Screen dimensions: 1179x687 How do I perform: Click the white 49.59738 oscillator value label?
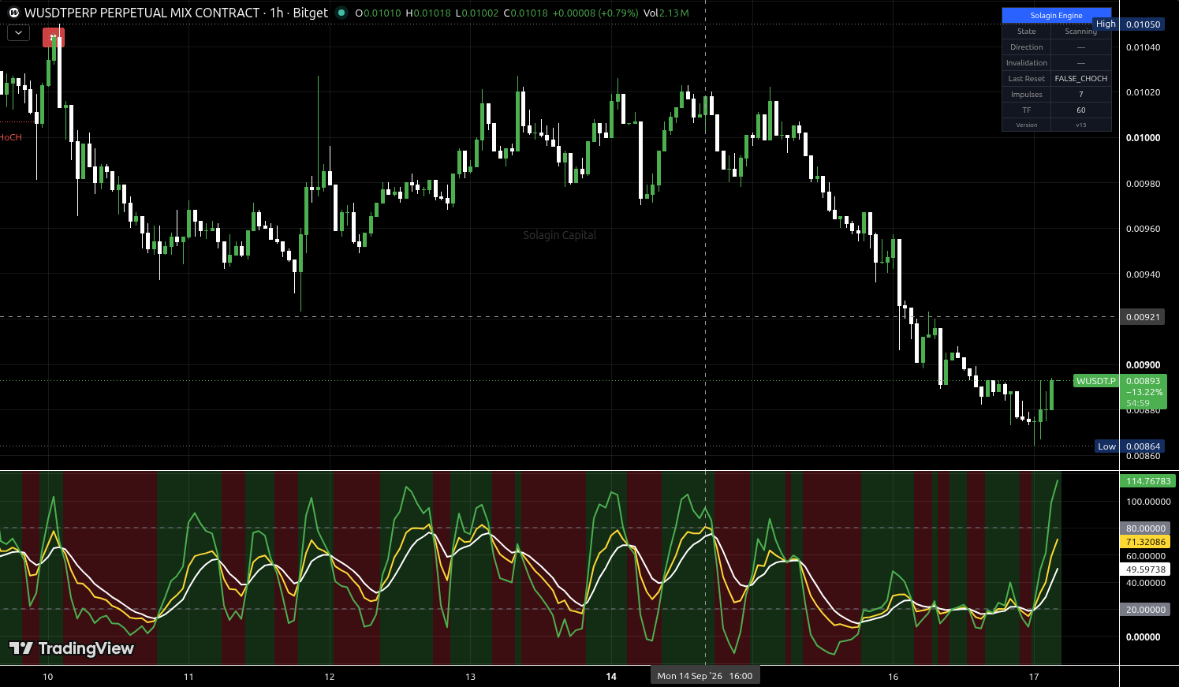pos(1145,569)
